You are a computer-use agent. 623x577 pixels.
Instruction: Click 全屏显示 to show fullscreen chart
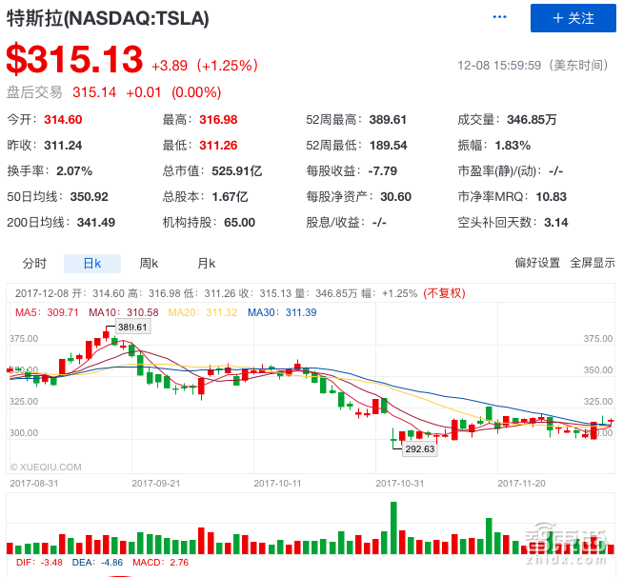point(593,264)
